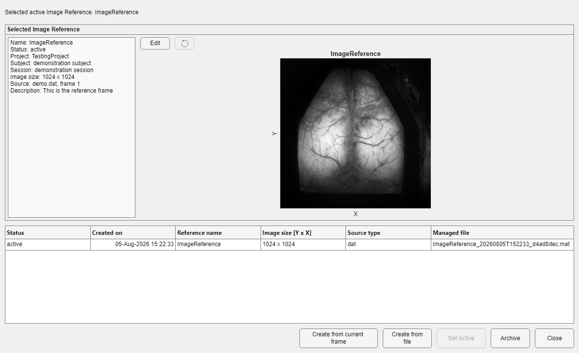Click the Reference name column header

point(218,233)
